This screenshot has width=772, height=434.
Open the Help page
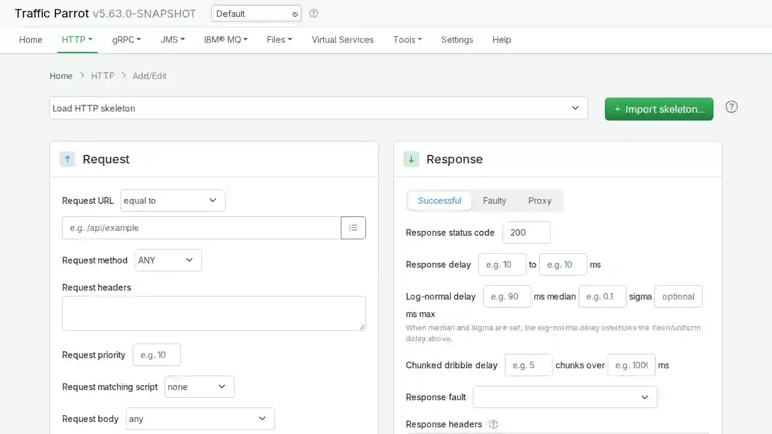point(502,40)
